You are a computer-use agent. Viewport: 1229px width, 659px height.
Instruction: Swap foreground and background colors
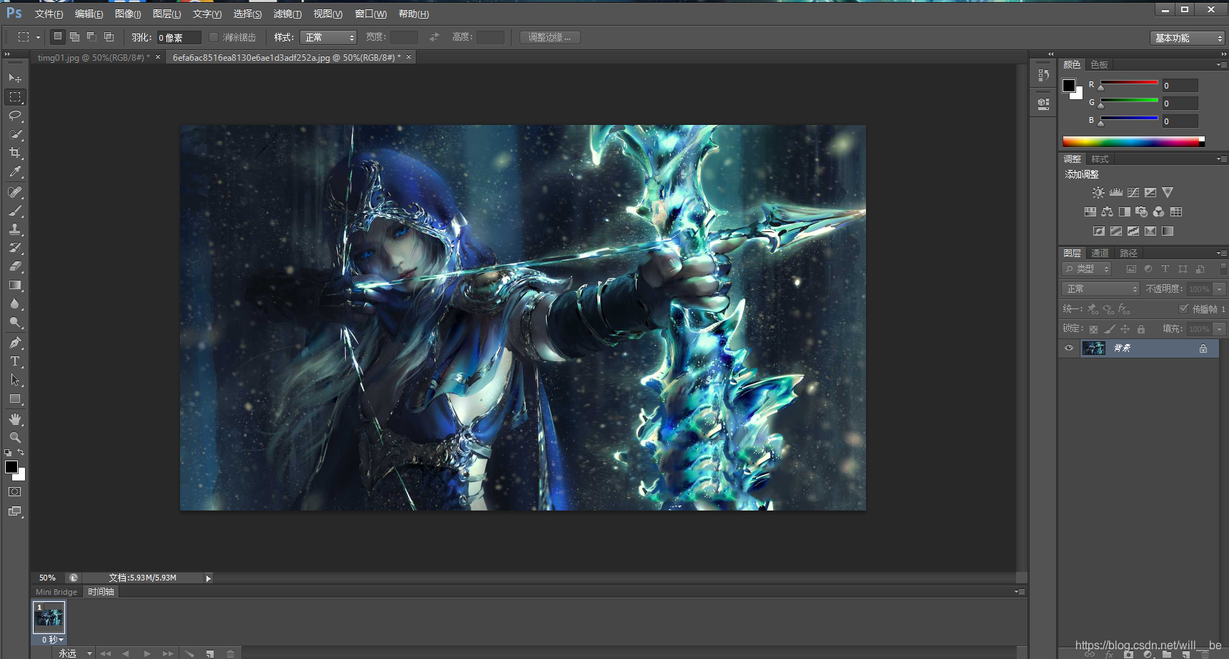21,452
